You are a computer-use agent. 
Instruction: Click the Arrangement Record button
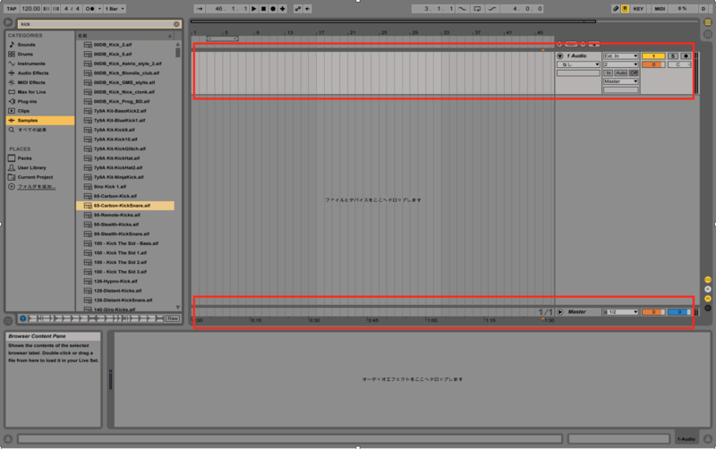pos(273,9)
